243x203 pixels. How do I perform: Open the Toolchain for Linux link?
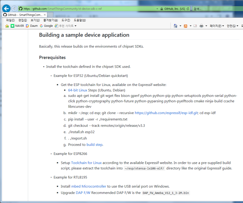86,163
